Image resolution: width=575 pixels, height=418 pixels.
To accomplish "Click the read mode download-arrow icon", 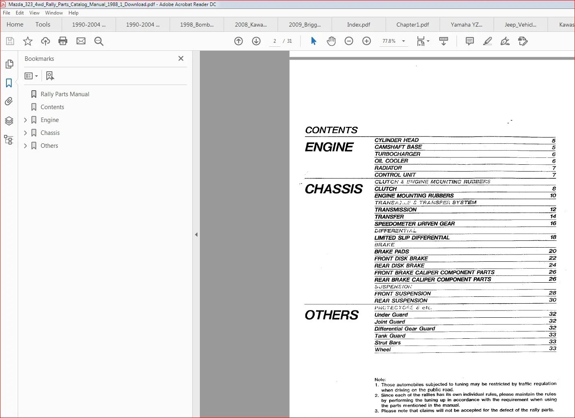I will tap(444, 41).
